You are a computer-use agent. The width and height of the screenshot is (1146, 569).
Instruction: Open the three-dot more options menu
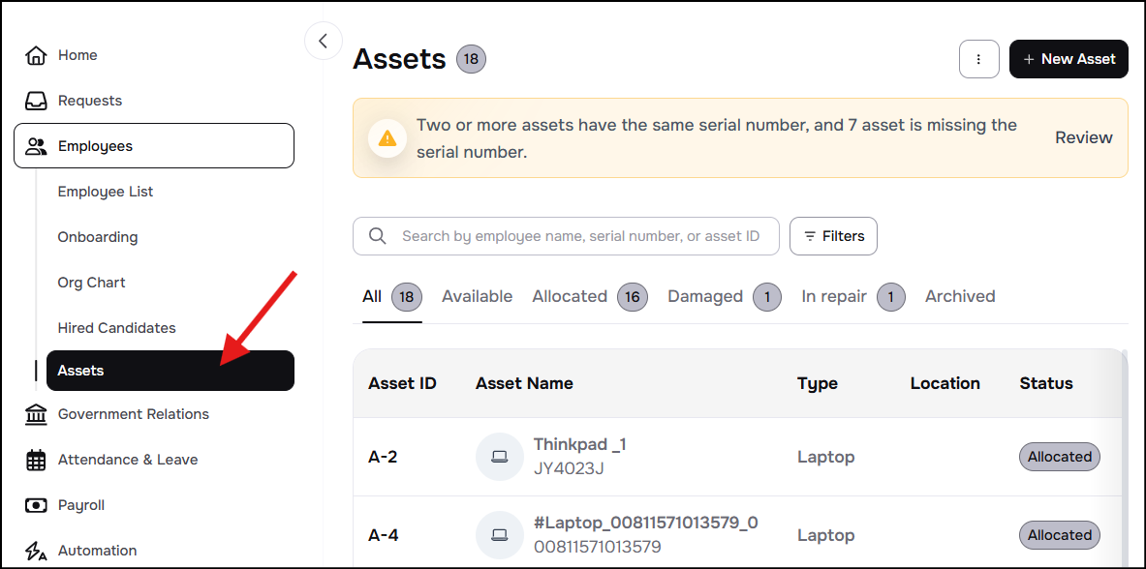(978, 59)
